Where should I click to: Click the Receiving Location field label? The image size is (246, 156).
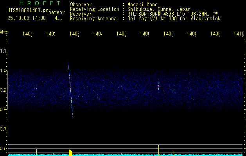[94, 9]
